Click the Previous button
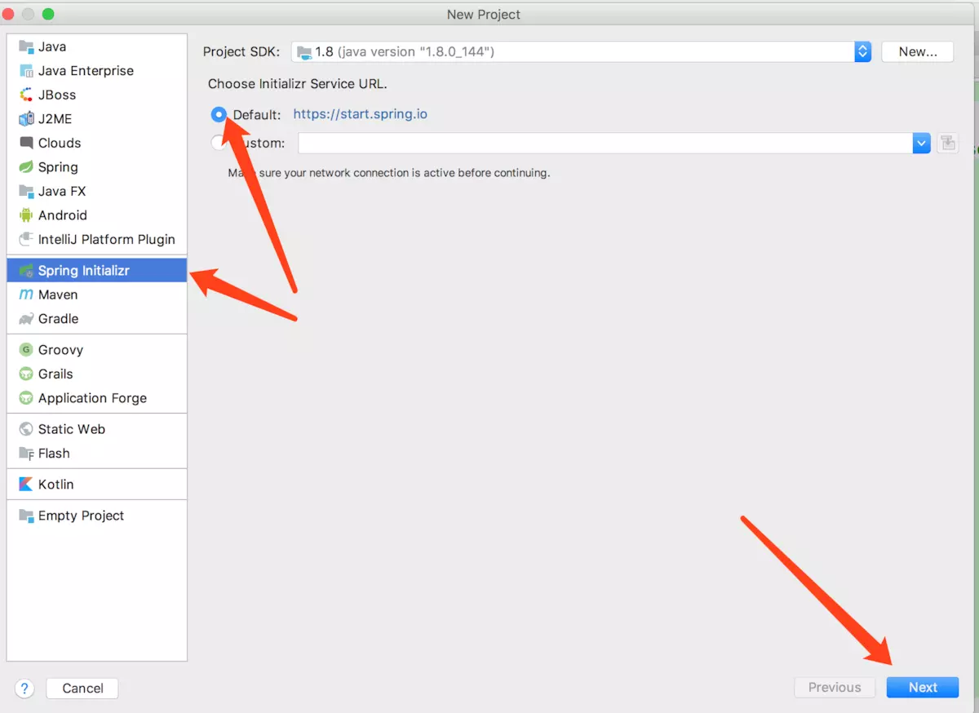The width and height of the screenshot is (979, 713). [835, 688]
